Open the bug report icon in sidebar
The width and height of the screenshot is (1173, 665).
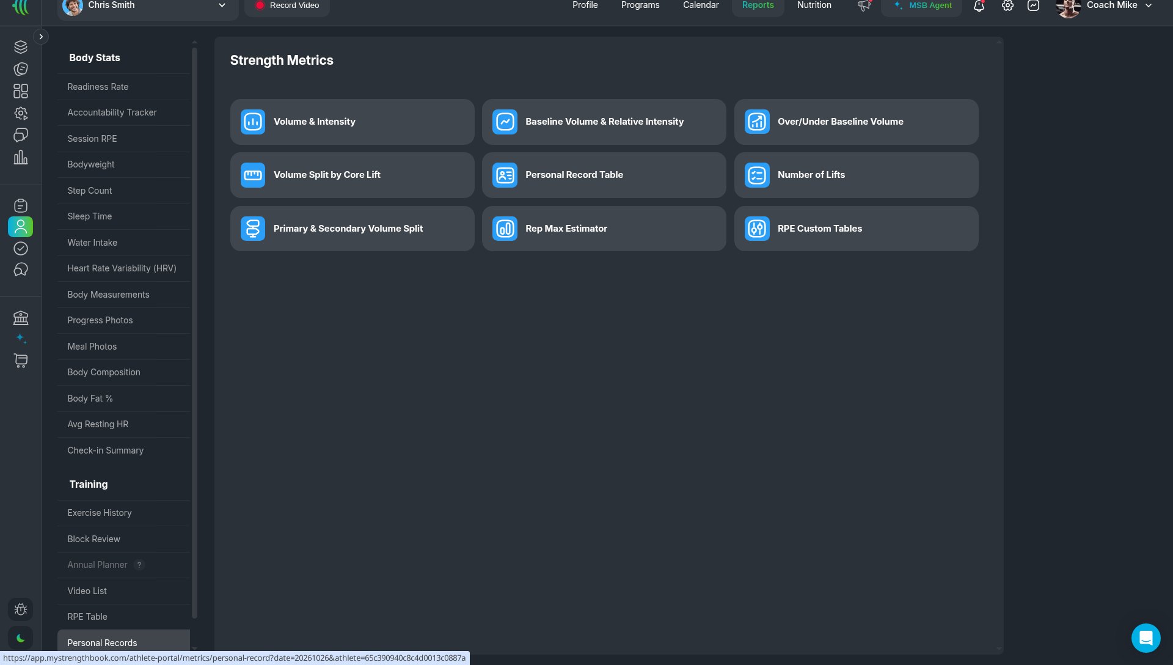[x=21, y=609]
